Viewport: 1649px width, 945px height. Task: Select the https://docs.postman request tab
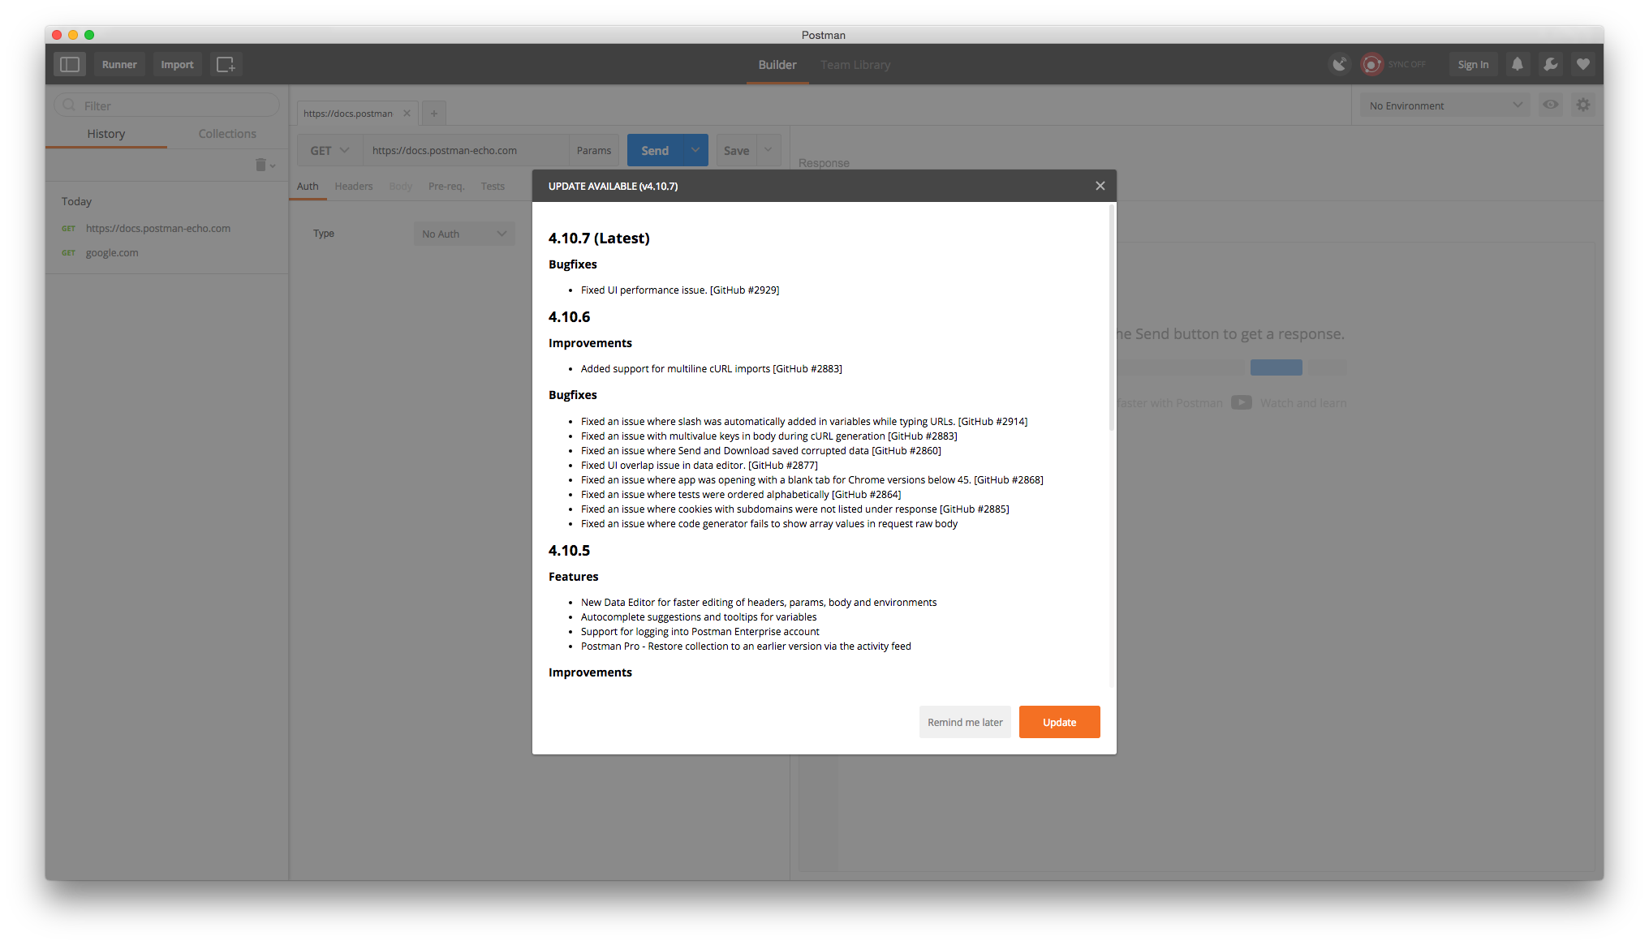[x=348, y=113]
